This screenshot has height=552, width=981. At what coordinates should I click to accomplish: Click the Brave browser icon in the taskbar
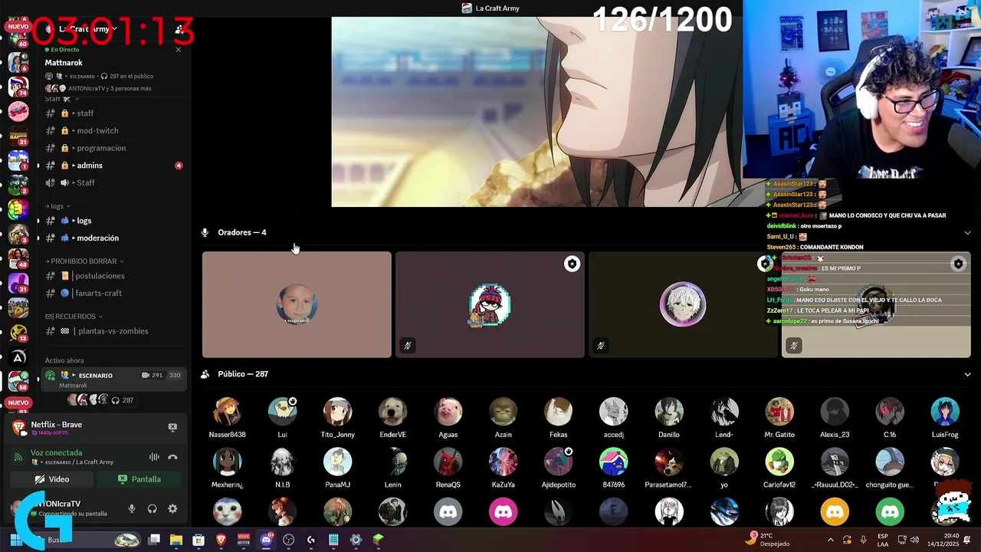221,540
